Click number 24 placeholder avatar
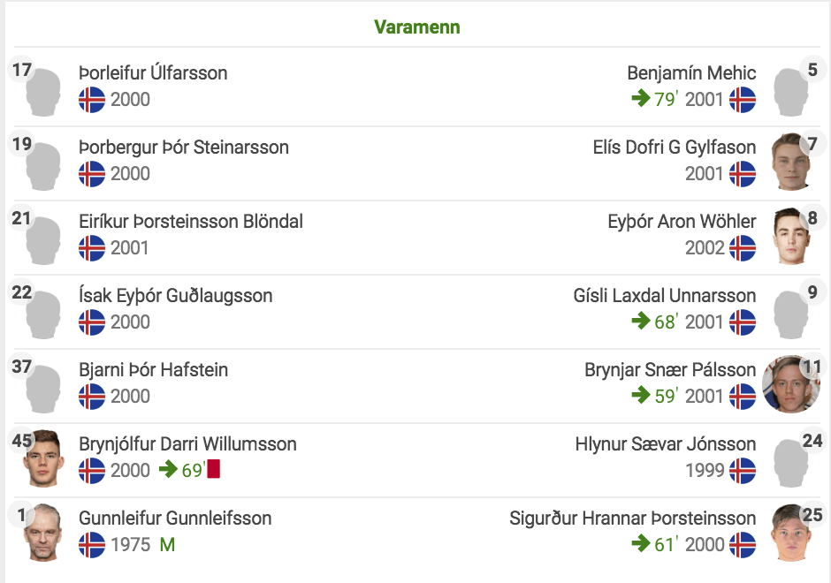The width and height of the screenshot is (831, 583). [790, 462]
